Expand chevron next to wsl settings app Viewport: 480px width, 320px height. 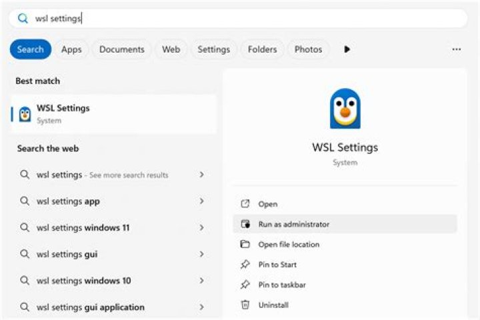point(202,201)
